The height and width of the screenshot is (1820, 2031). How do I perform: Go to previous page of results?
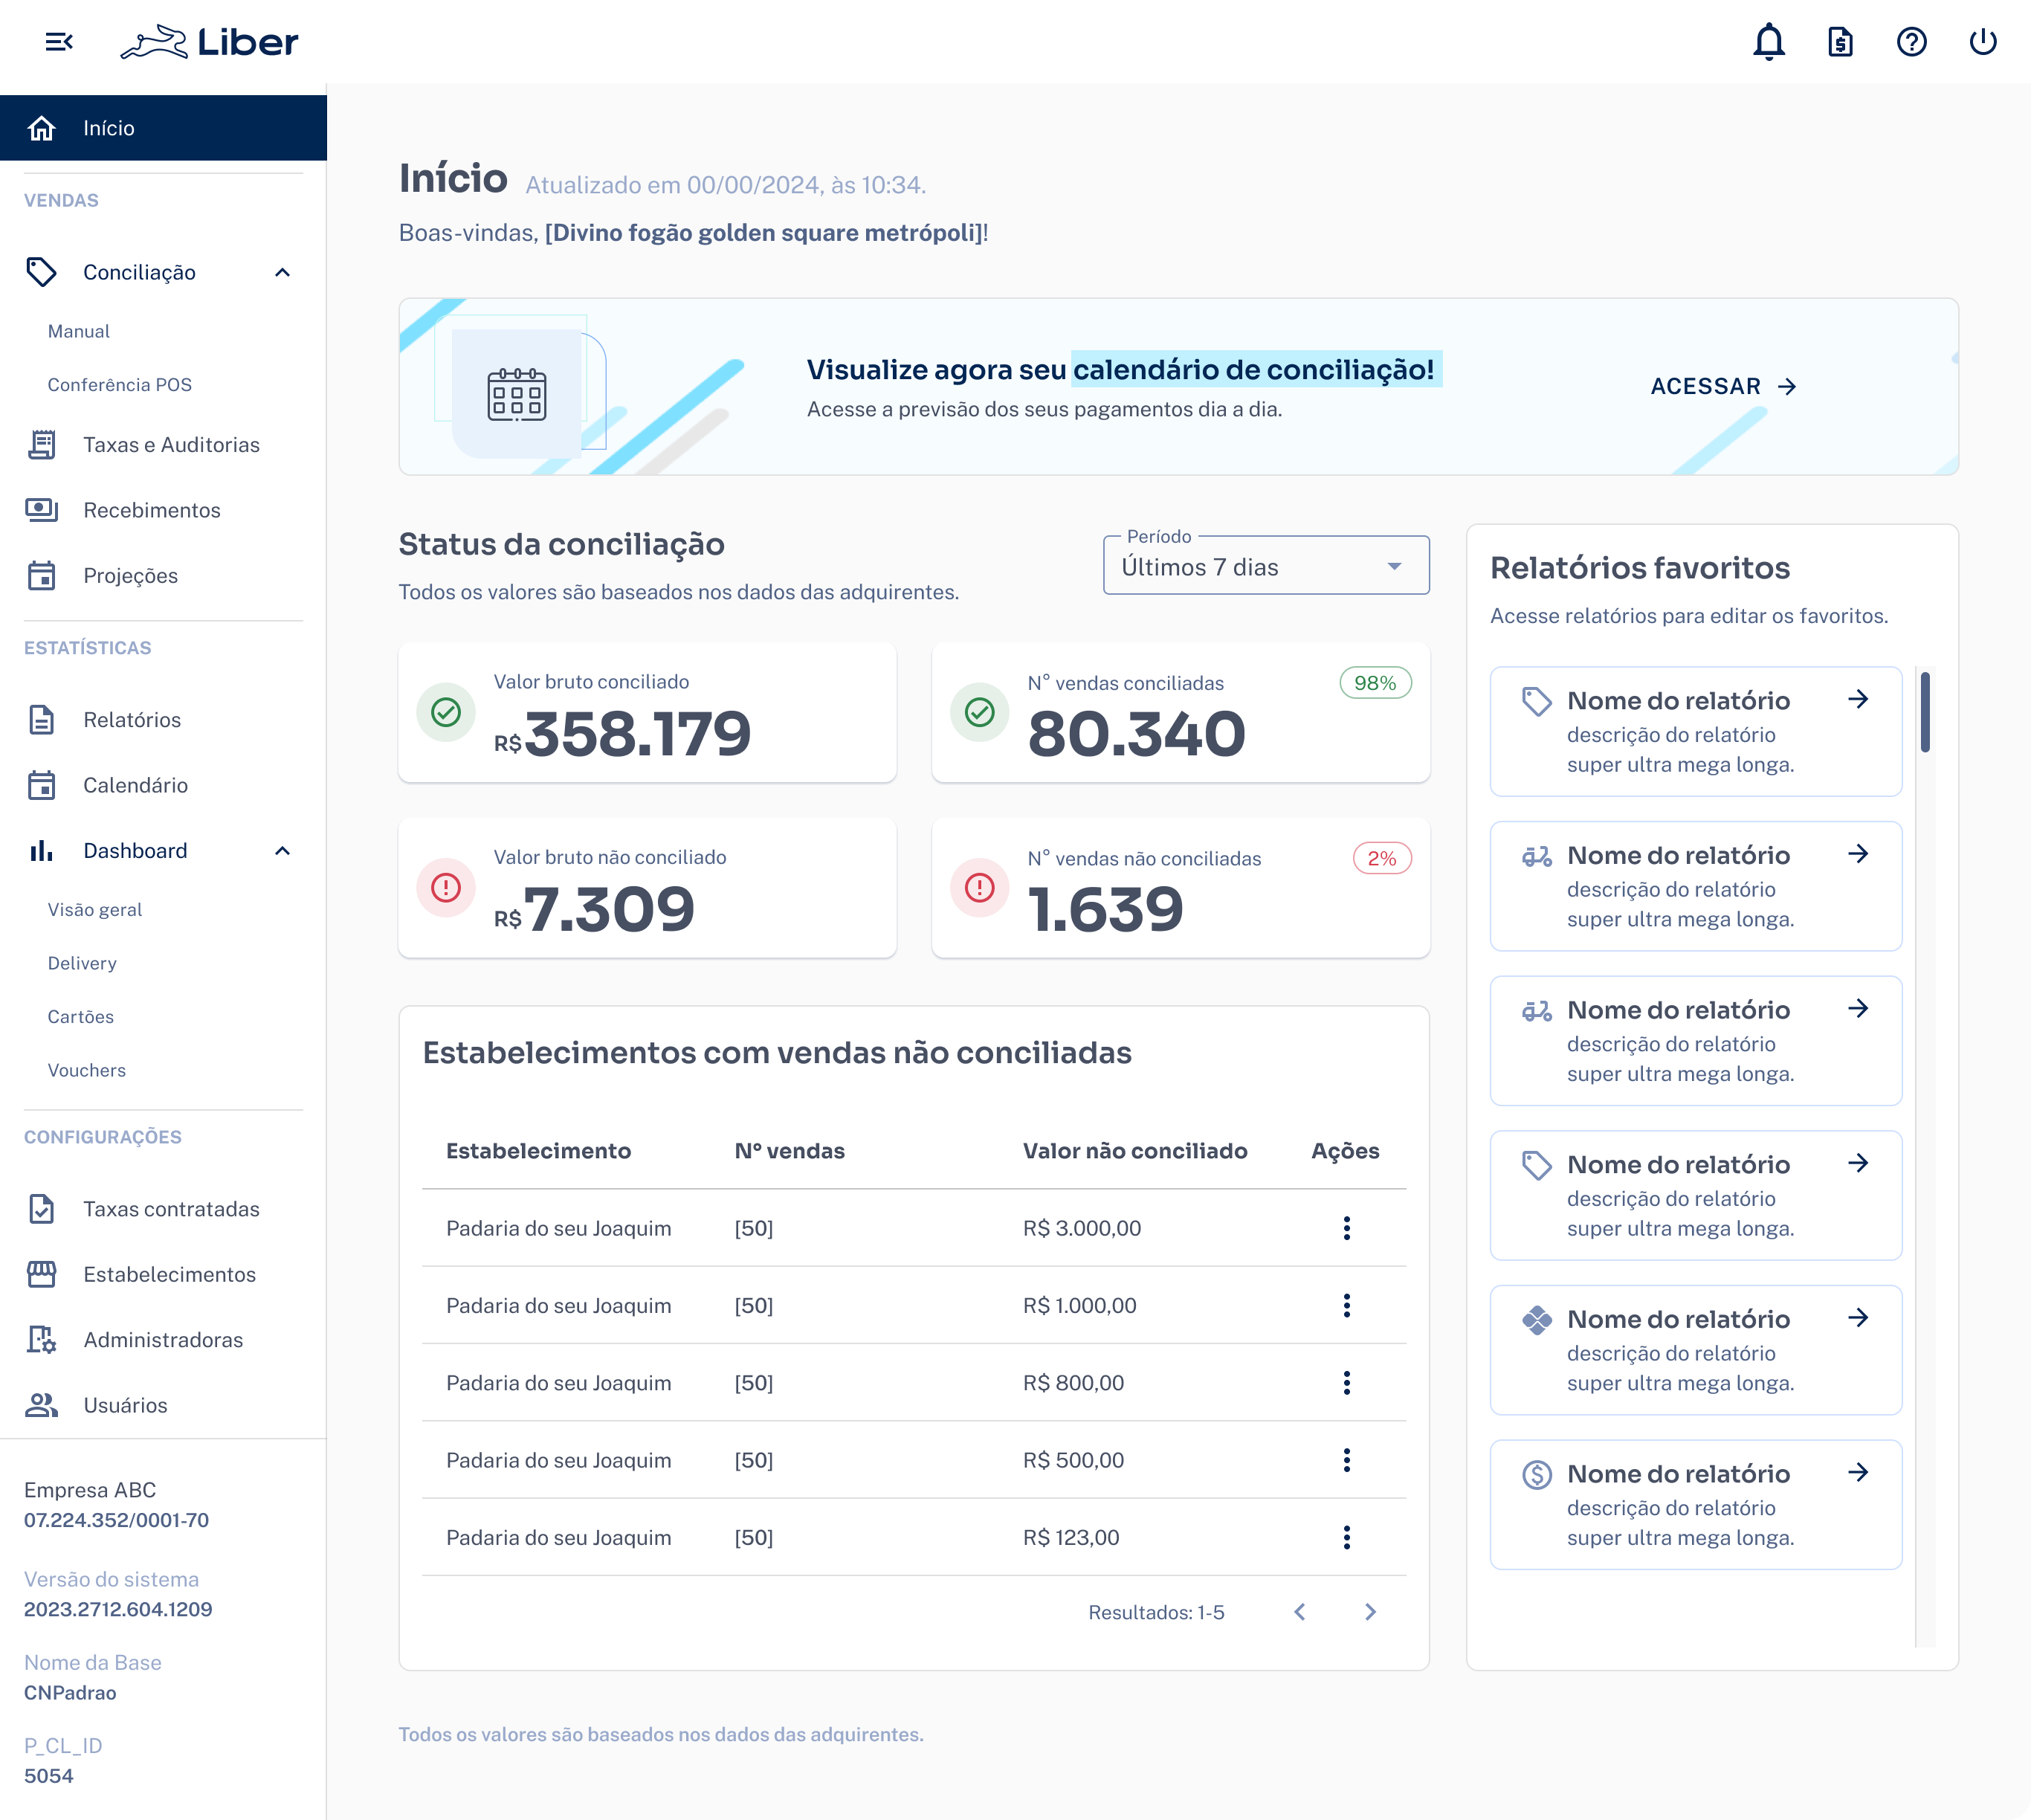click(x=1299, y=1612)
